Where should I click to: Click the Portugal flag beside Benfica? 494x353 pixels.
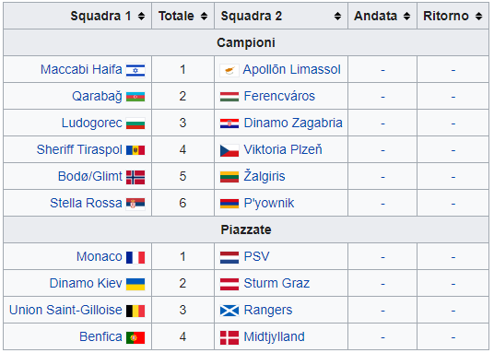pyautogui.click(x=135, y=337)
